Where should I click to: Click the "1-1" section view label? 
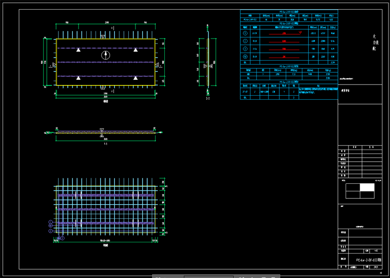click(x=105, y=144)
